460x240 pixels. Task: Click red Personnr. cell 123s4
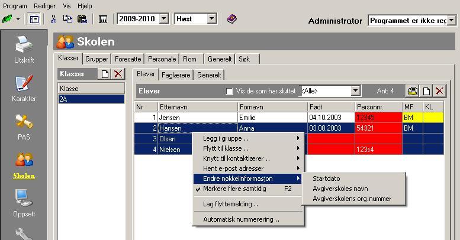(x=378, y=150)
